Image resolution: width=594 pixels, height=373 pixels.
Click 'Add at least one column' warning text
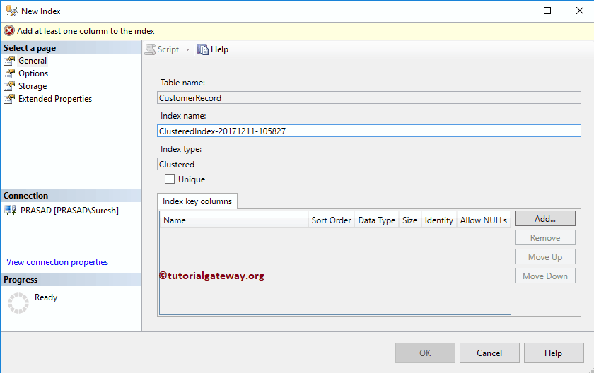pyautogui.click(x=86, y=31)
